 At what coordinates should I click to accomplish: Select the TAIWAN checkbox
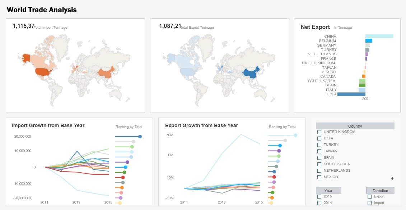pyautogui.click(x=319, y=151)
